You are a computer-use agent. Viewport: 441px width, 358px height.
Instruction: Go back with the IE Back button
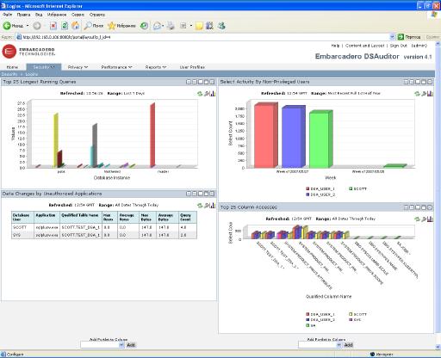[x=13, y=26]
